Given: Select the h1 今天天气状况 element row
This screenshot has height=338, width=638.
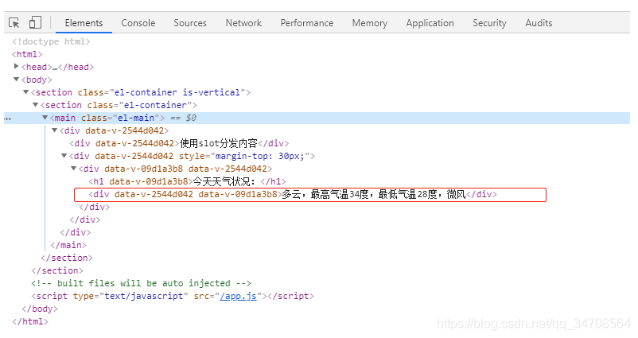Looking at the screenshot, I should 187,181.
